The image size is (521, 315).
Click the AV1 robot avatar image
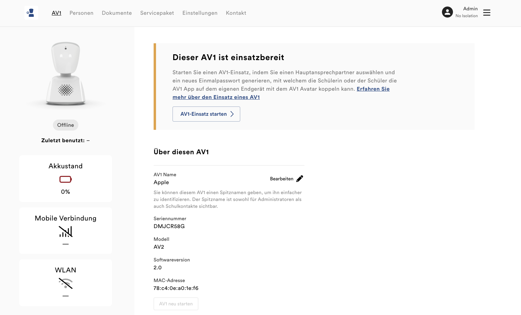pyautogui.click(x=66, y=74)
